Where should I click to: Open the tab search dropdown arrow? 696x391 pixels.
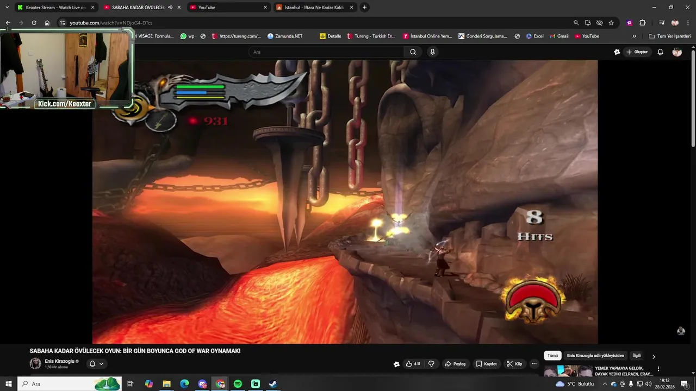click(x=7, y=7)
